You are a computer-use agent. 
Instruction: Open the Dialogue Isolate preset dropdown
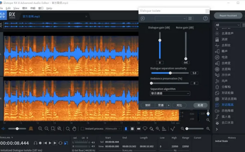click(170, 18)
